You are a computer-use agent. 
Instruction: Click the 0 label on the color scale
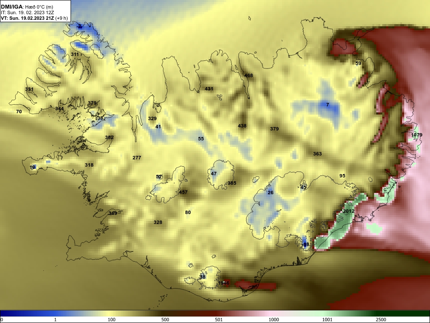[2, 320]
